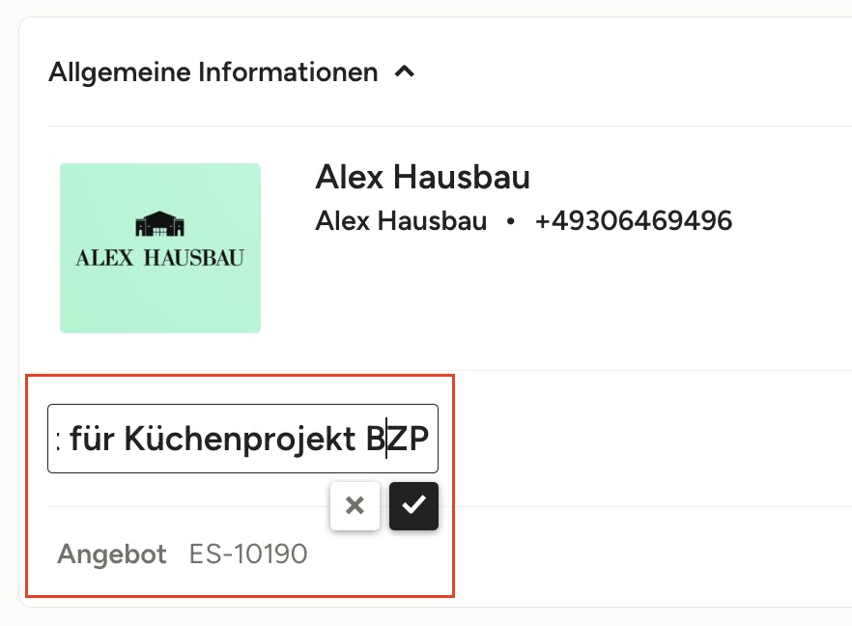The height and width of the screenshot is (626, 852).
Task: Focus the Küchenprojekt title input field
Action: coord(242,439)
